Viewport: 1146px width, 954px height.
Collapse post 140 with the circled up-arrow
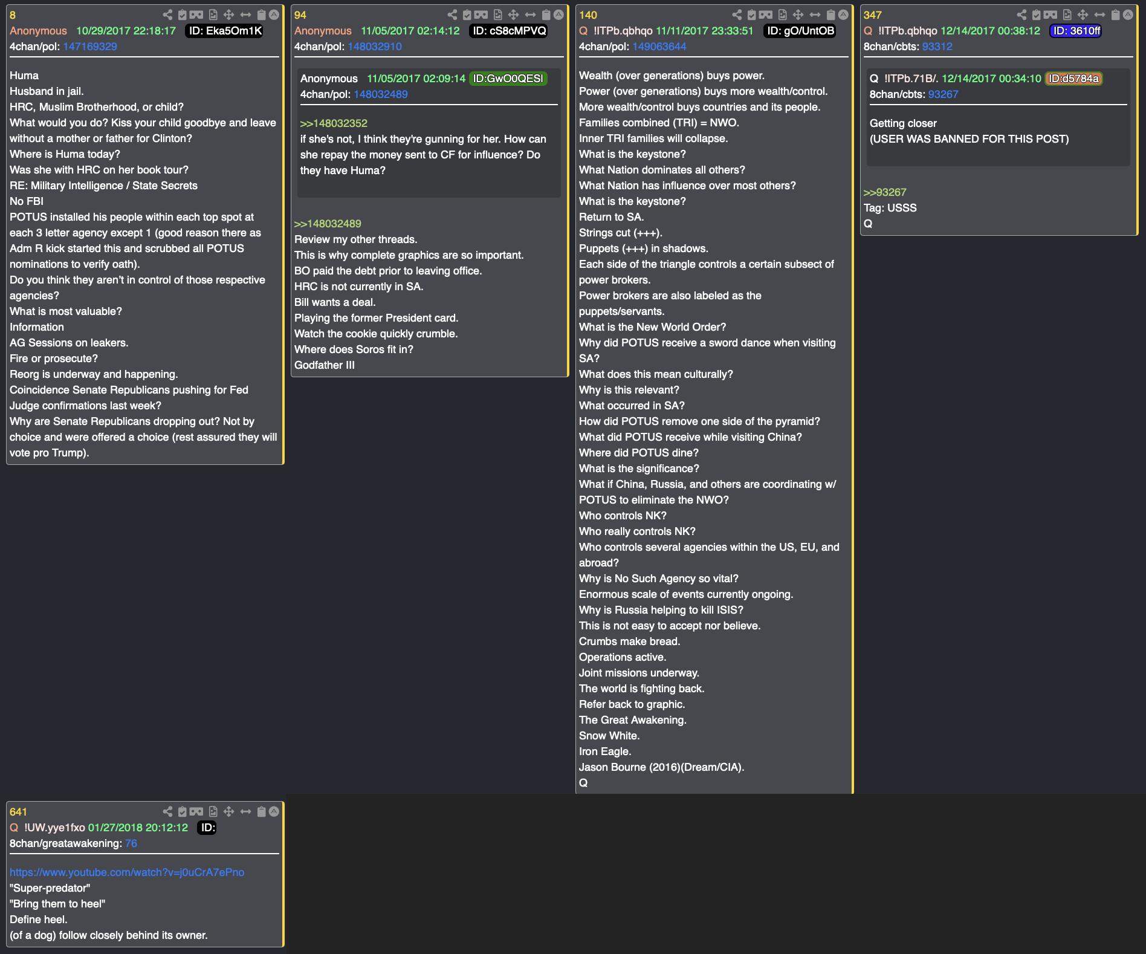tap(843, 15)
